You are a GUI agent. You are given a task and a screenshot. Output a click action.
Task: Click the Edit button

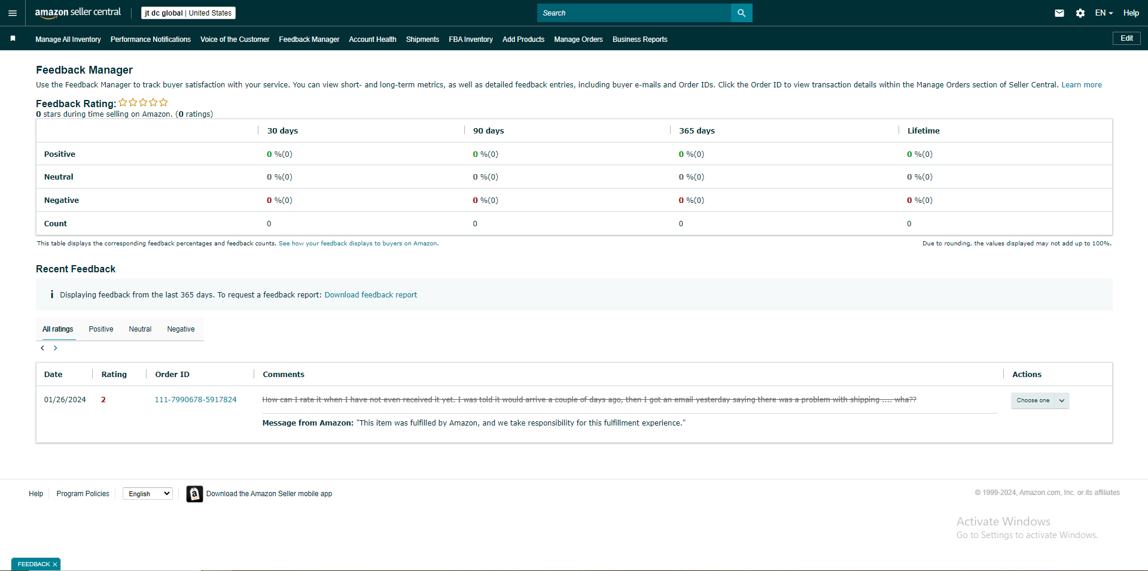pyautogui.click(x=1126, y=38)
